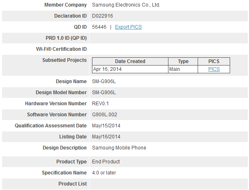This screenshot has width=249, height=190.
Task: Click the Qualification Assessment Date label
Action: tap(51, 126)
